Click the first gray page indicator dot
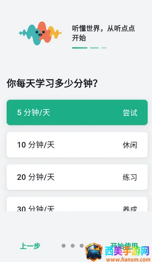 pyautogui.click(x=63, y=246)
